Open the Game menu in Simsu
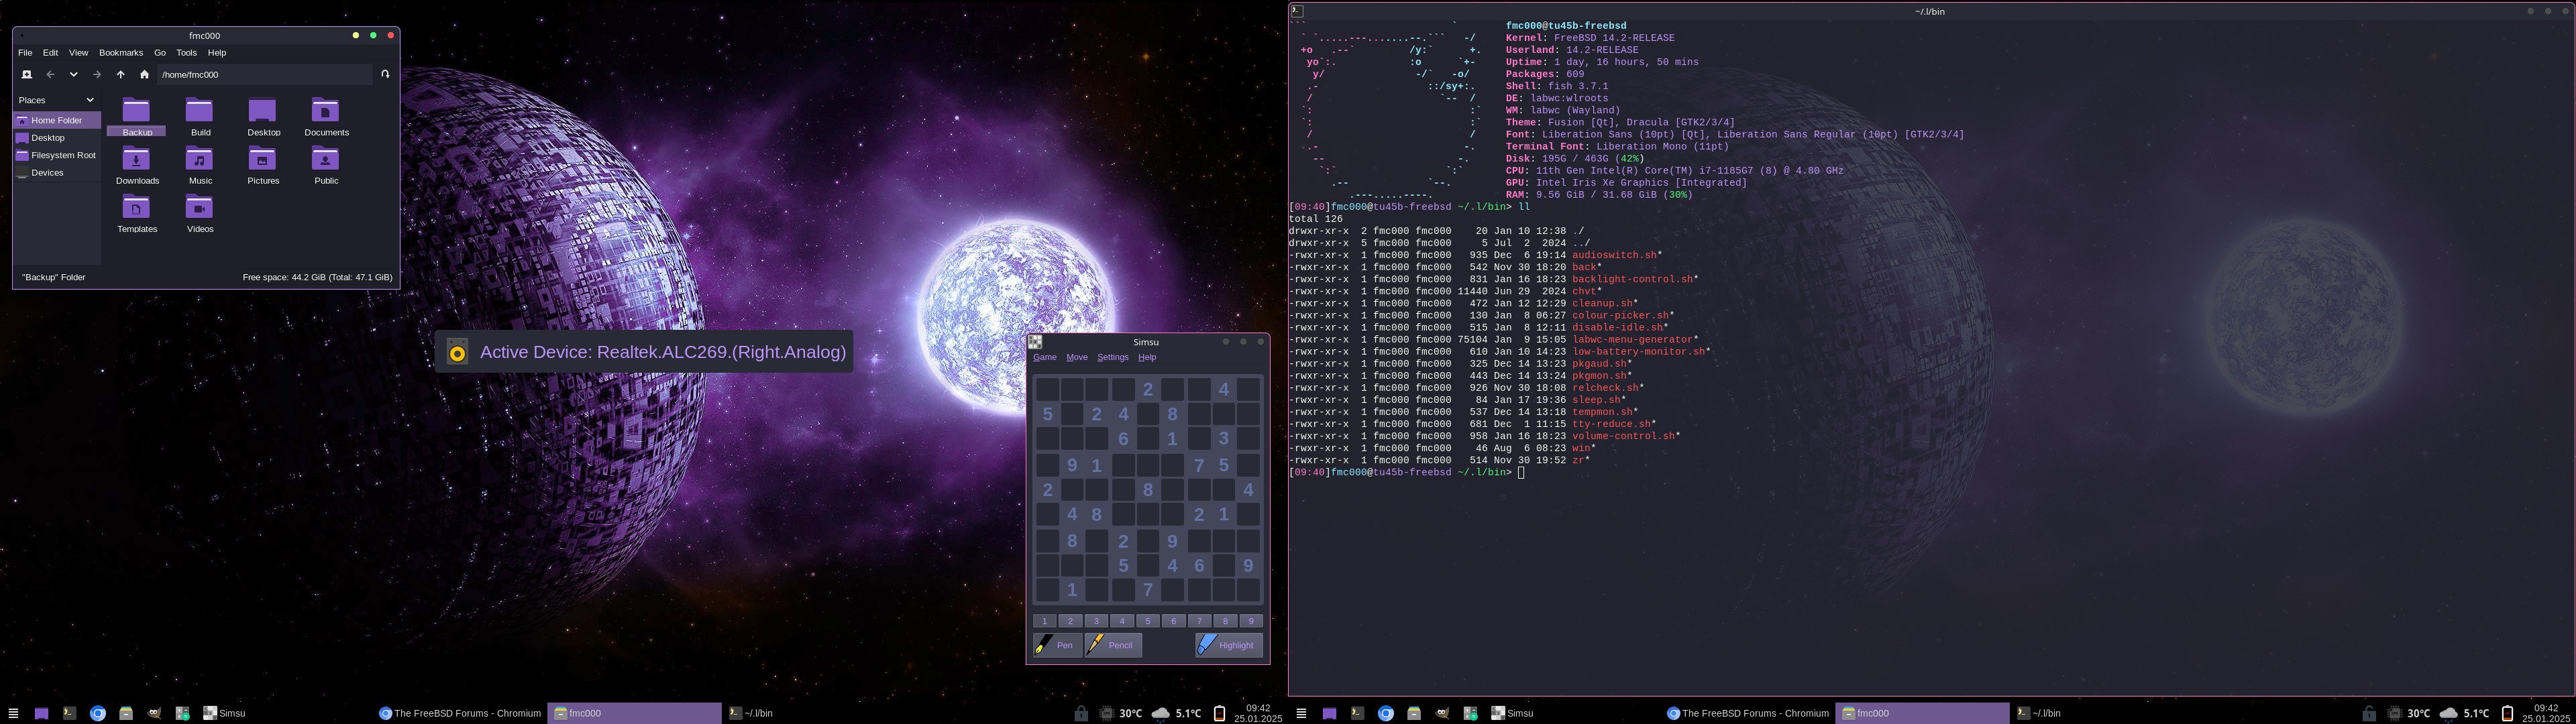Viewport: 2576px width, 724px height. [1045, 357]
